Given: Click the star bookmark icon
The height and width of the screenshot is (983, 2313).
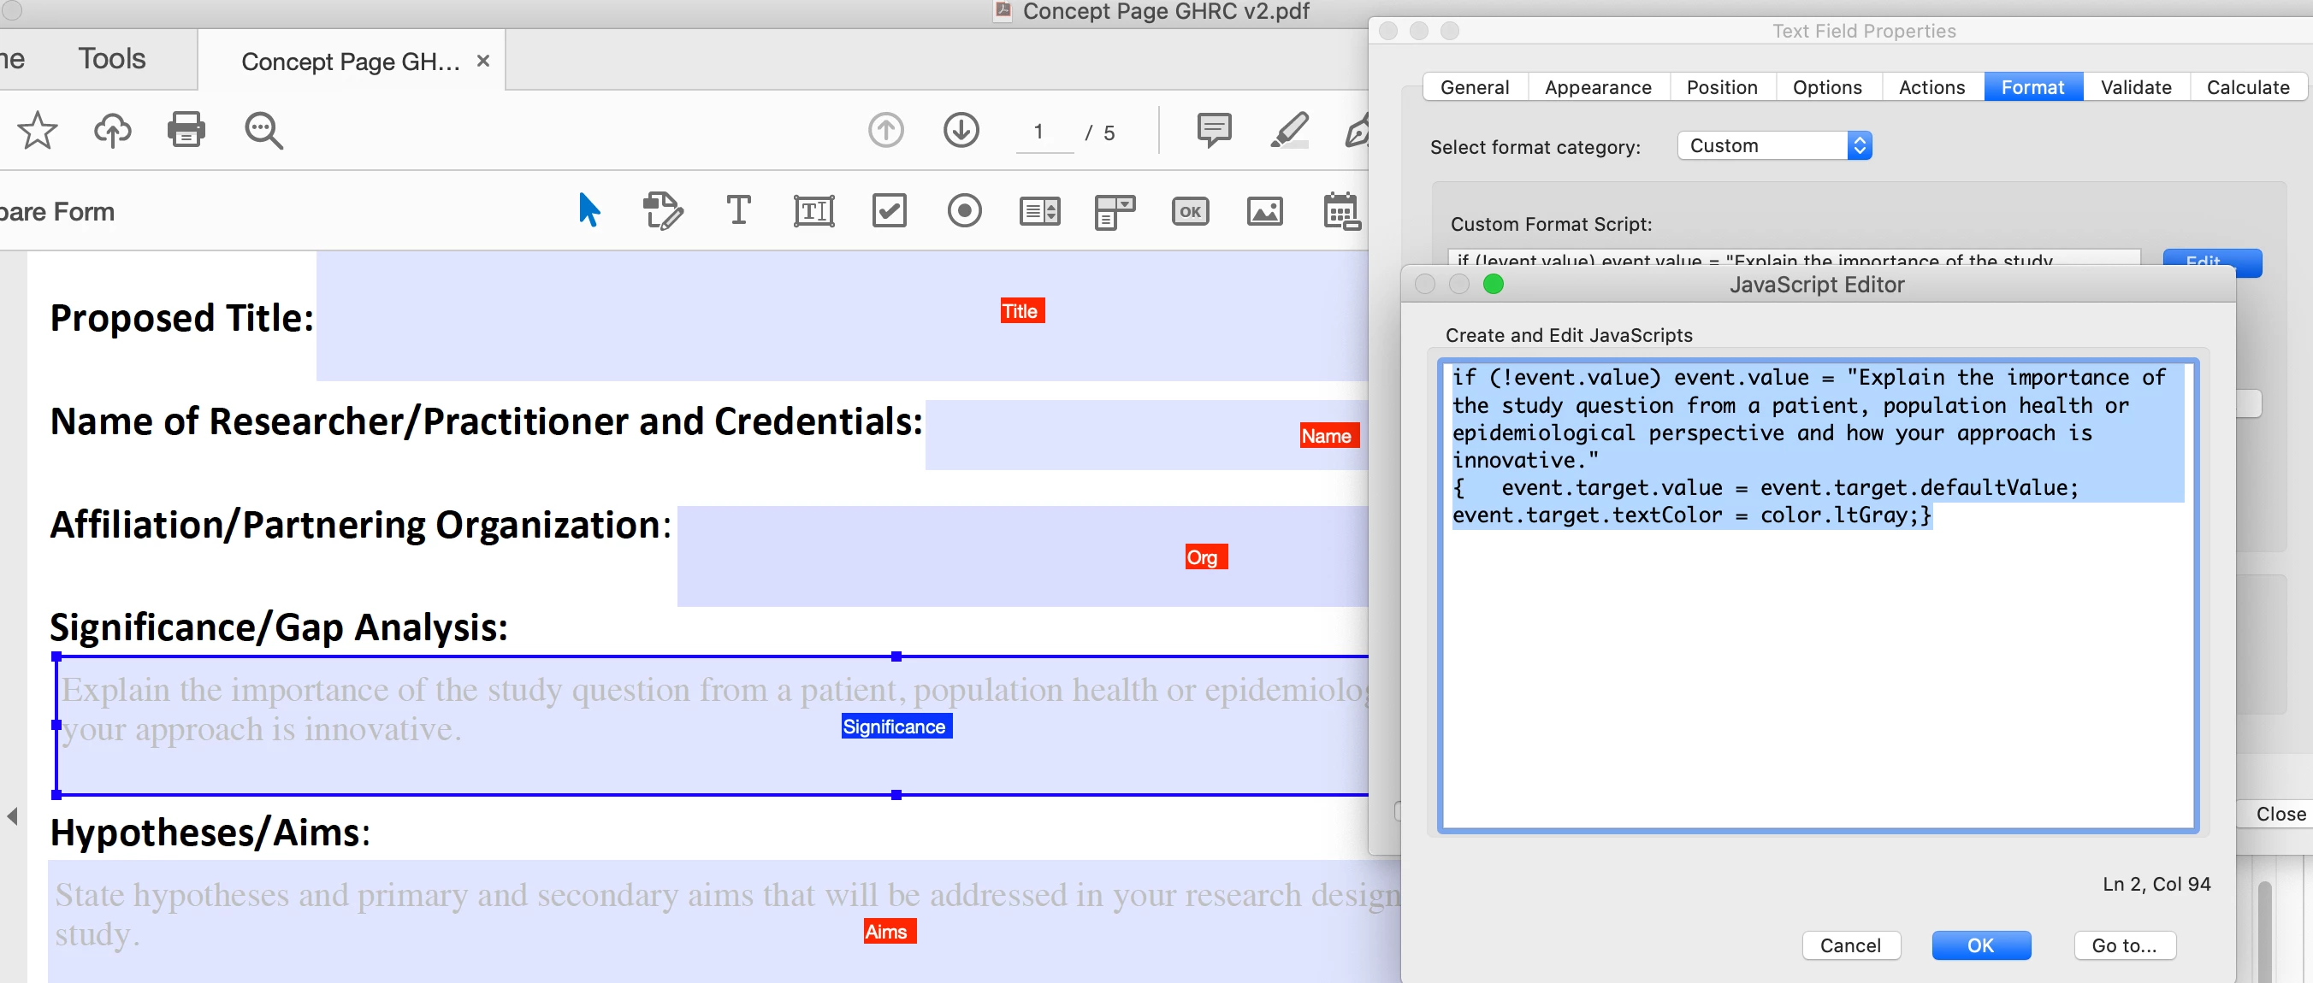Looking at the screenshot, I should coord(37,131).
